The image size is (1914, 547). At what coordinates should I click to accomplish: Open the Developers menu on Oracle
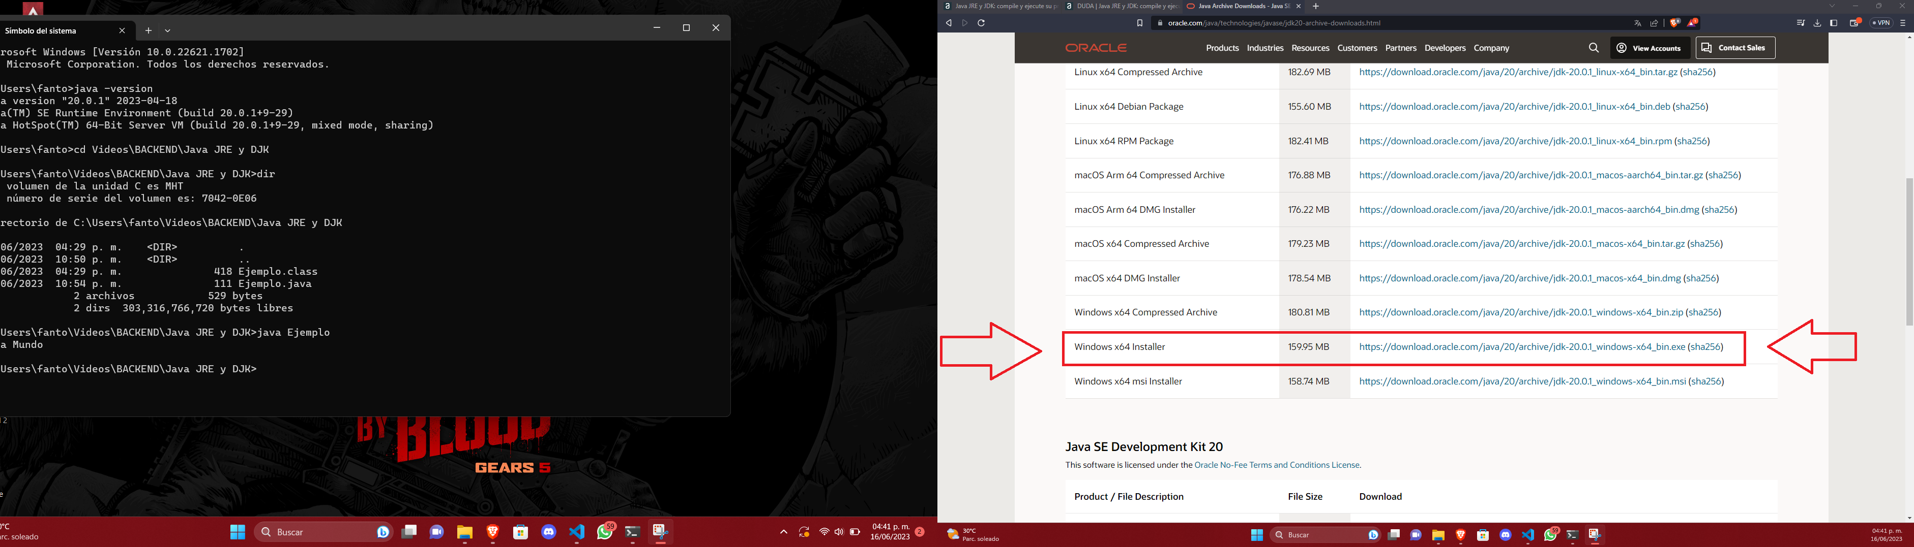click(1445, 48)
